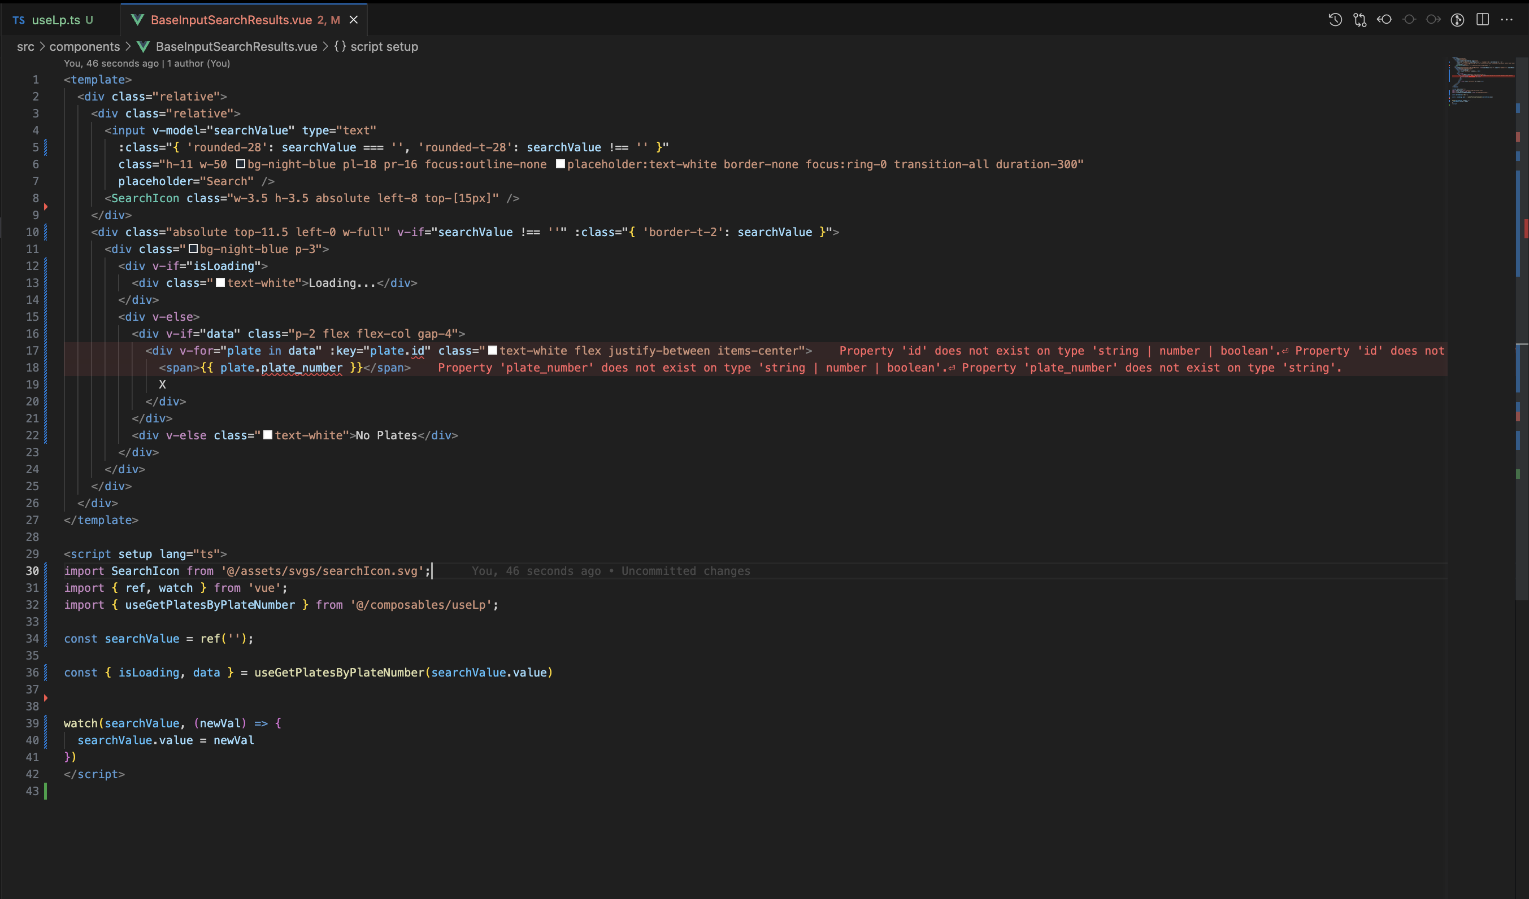The image size is (1529, 899).
Task: Click bg-night-blue color swatch on line 6
Action: click(x=240, y=164)
